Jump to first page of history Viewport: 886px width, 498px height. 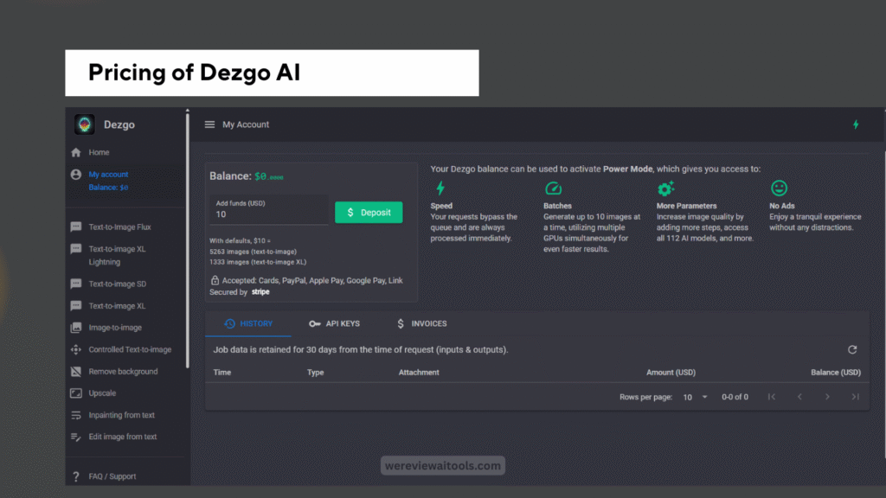pos(772,397)
